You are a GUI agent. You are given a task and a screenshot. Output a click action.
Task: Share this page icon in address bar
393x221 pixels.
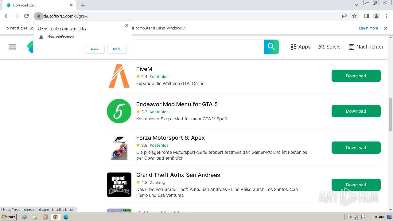[344, 16]
